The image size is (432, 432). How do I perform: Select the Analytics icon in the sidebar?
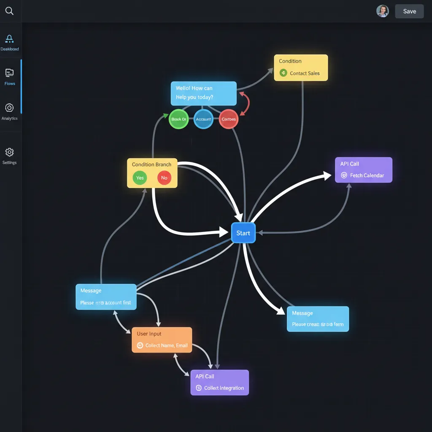[10, 108]
